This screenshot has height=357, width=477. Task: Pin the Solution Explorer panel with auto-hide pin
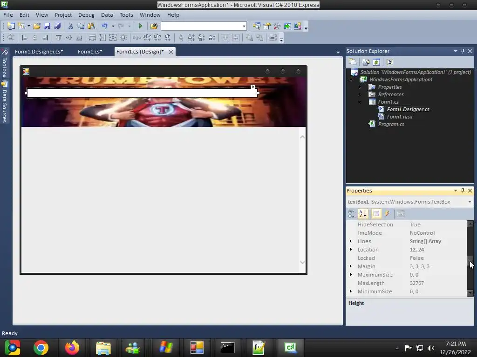pyautogui.click(x=463, y=51)
